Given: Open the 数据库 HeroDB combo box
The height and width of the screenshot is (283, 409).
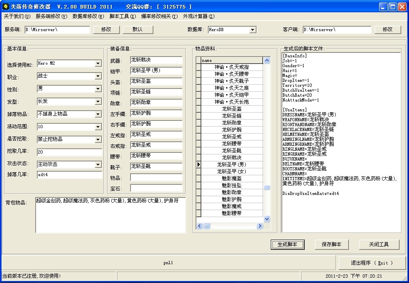Looking at the screenshot, I should click(253, 30).
